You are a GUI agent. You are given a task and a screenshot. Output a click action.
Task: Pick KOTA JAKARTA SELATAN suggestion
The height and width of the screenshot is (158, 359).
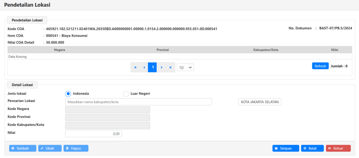tap(260, 102)
